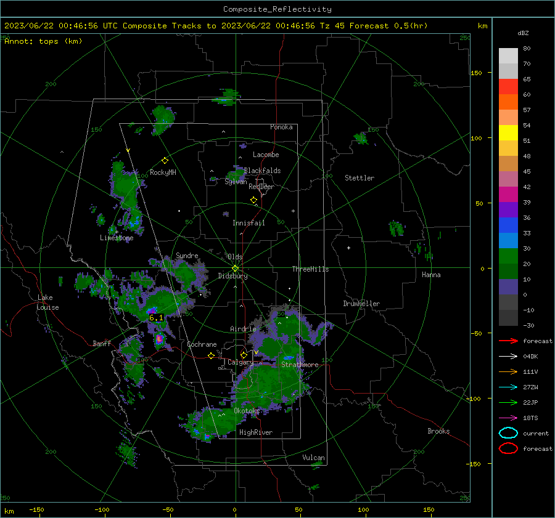
Task: Click the RockyMH label
Action: (163, 172)
